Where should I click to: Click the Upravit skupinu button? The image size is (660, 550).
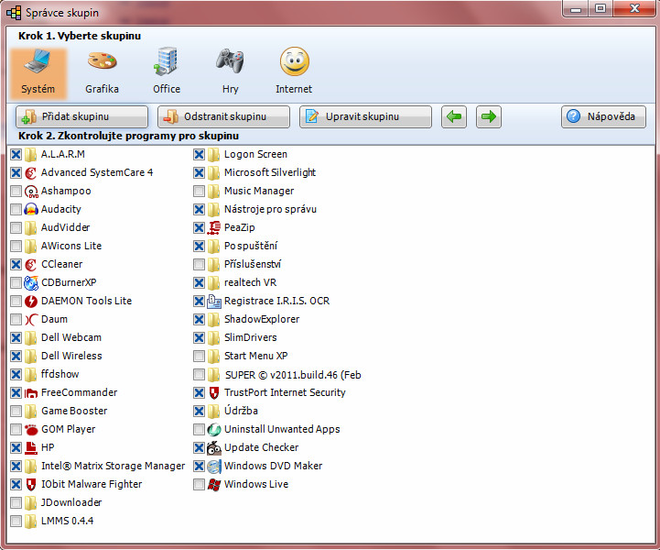pyautogui.click(x=366, y=116)
